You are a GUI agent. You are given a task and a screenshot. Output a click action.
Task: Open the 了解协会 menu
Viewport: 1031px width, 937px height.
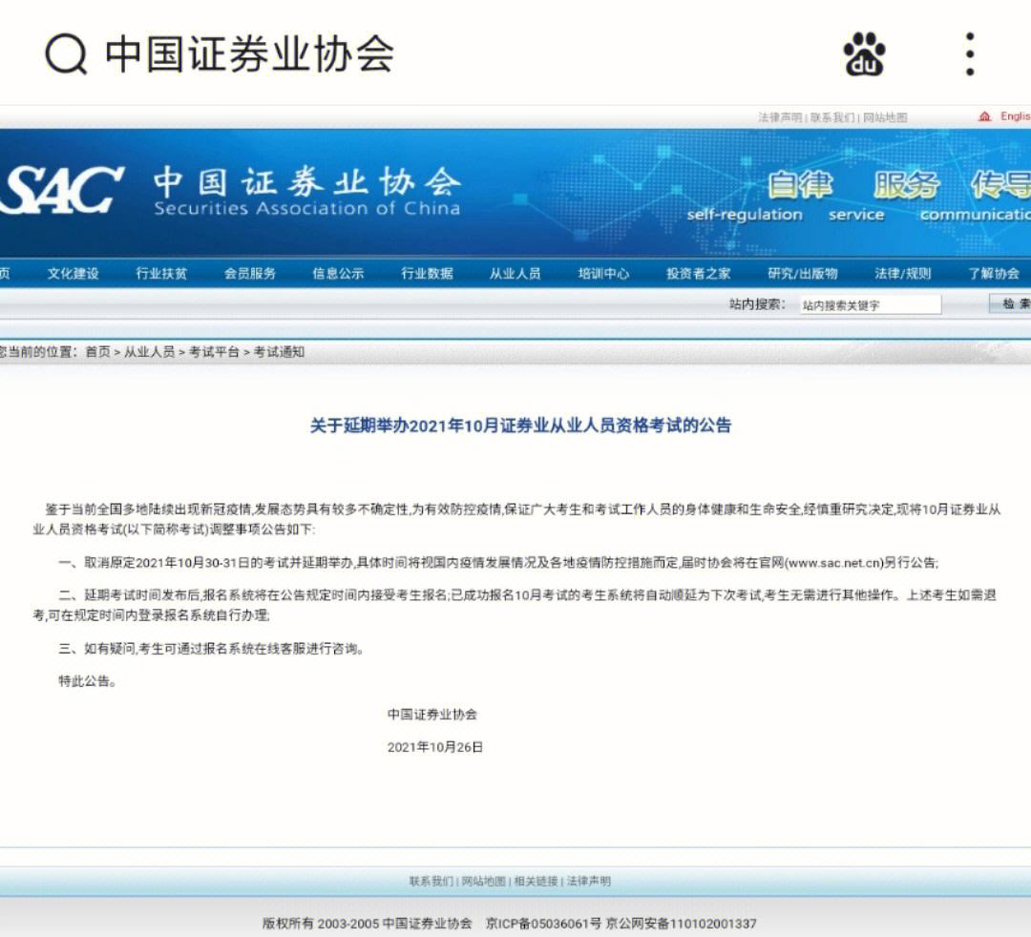click(x=994, y=273)
